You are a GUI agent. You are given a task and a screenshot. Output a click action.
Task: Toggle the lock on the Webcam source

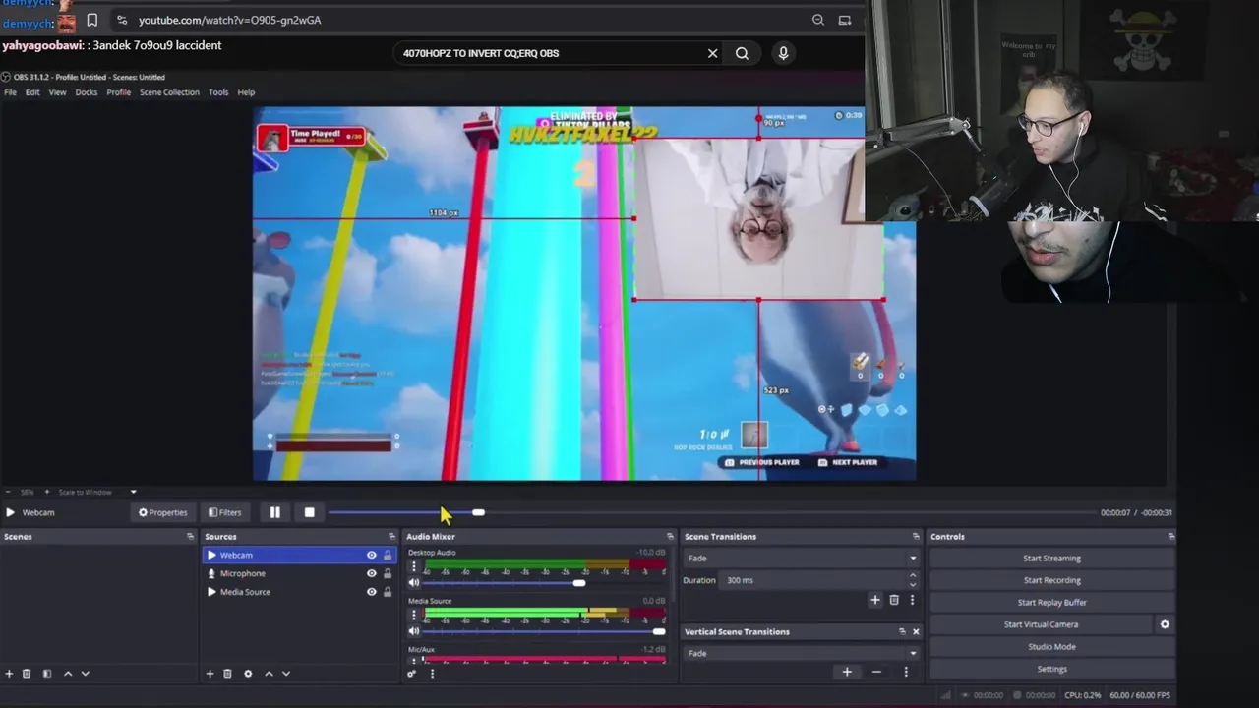point(388,555)
